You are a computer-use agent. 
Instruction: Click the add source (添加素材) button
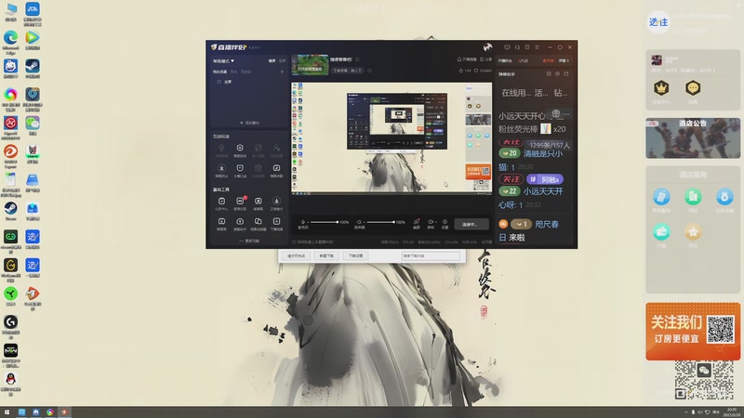[249, 123]
